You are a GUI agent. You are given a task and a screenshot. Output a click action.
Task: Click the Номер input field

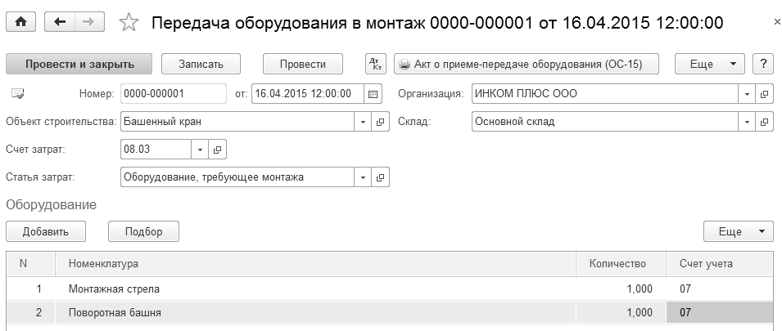pos(173,94)
